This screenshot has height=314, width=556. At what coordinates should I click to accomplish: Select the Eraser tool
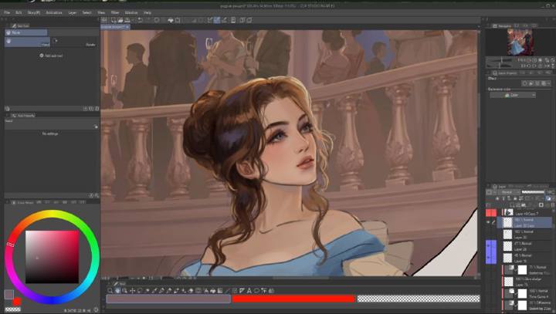pos(191,291)
